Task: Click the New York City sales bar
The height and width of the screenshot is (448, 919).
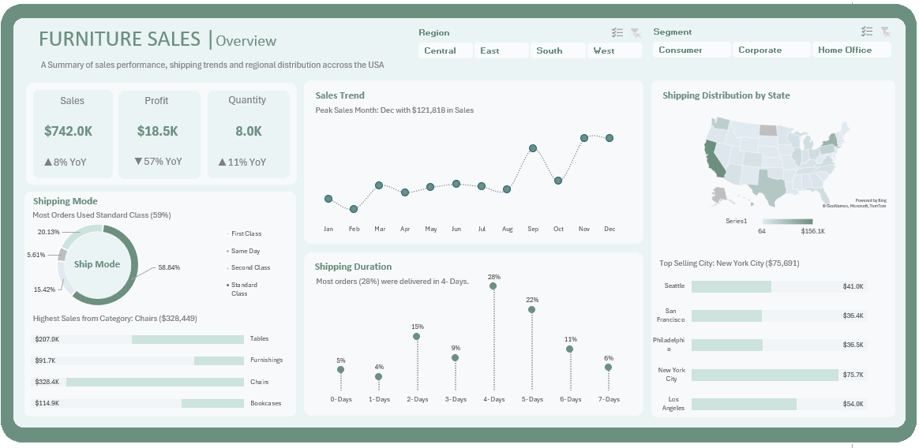Action: point(764,375)
